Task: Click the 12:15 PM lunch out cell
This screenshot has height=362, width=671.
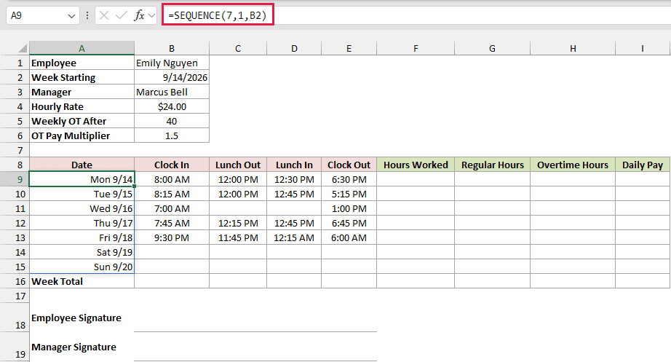Action: pos(238,223)
